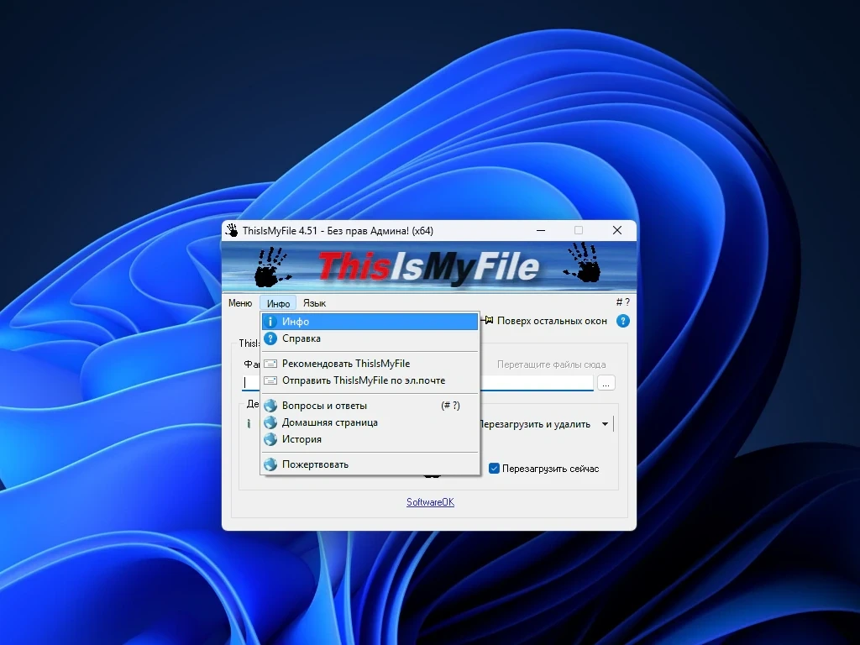Open the SoftwareOK link
Image resolution: width=860 pixels, height=645 pixels.
point(430,502)
